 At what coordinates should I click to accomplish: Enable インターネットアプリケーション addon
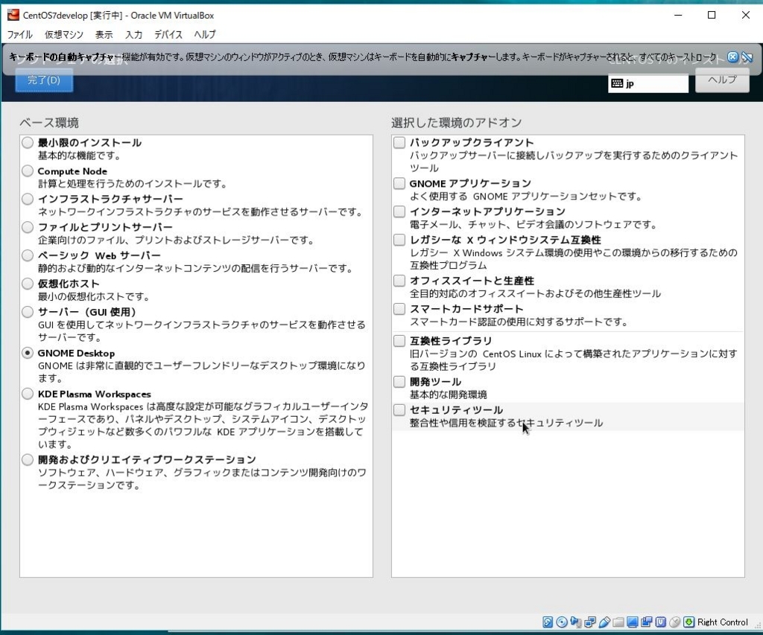pyautogui.click(x=399, y=212)
